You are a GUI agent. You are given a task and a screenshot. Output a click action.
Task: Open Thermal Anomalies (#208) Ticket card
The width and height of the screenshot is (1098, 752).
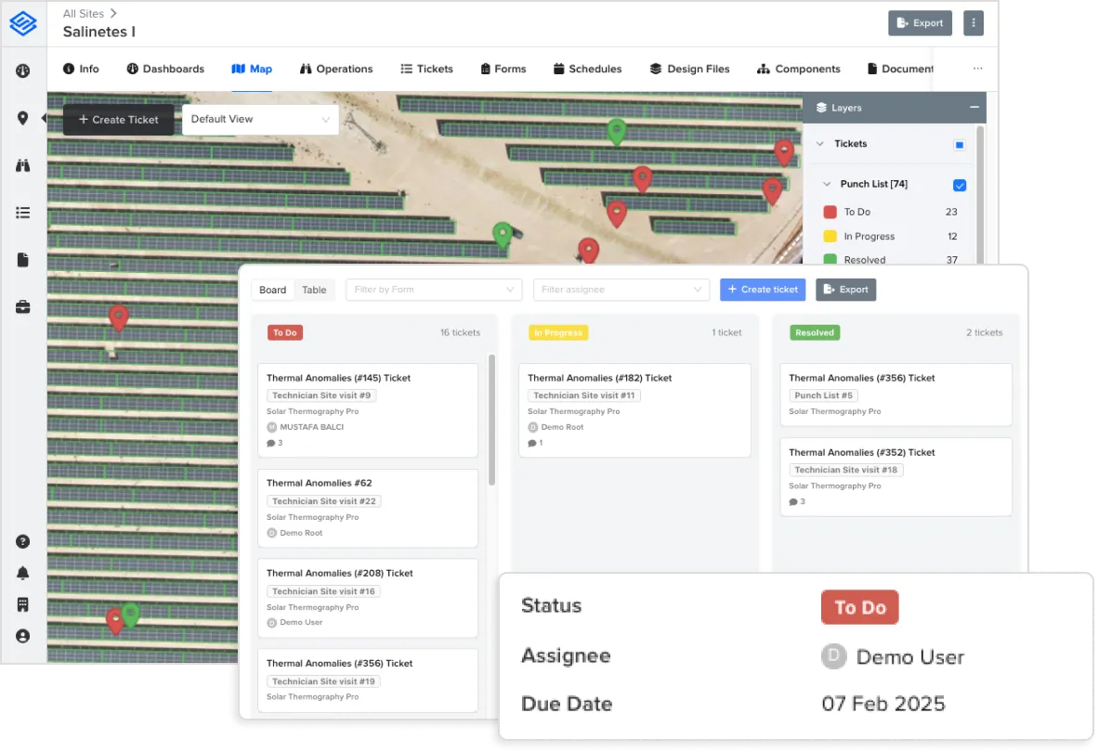coord(368,597)
